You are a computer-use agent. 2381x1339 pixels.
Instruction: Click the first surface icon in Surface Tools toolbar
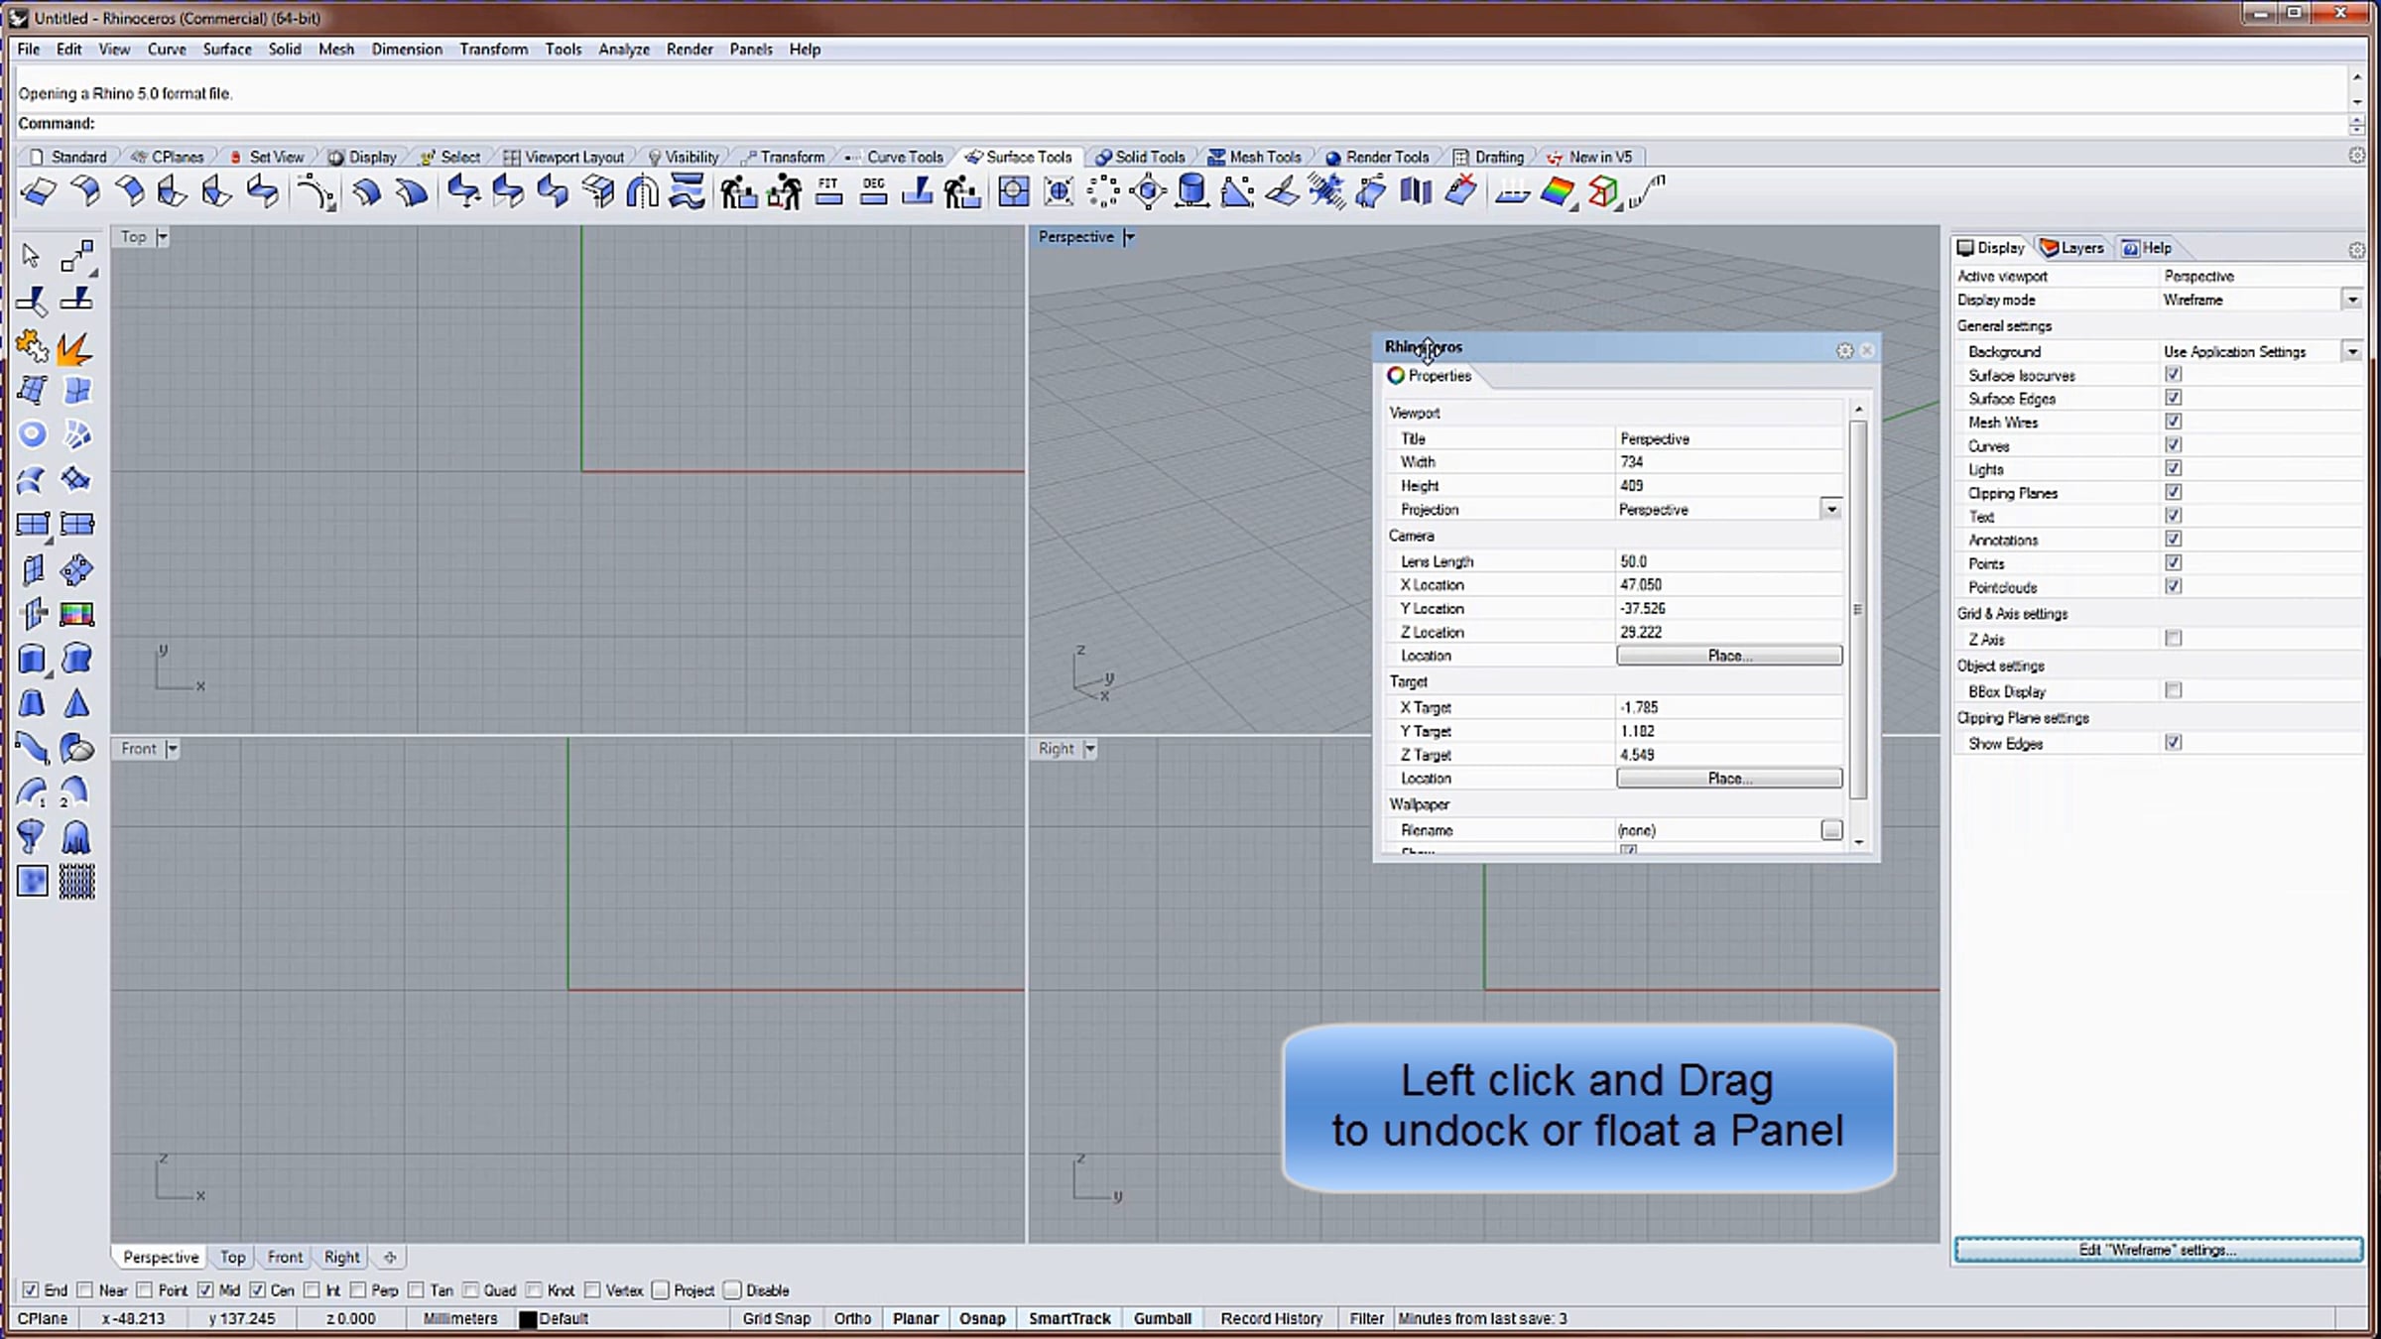pos(38,191)
